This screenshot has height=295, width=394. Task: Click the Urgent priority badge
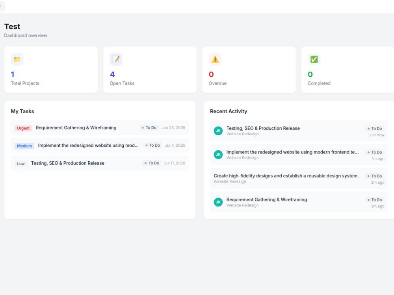point(23,128)
